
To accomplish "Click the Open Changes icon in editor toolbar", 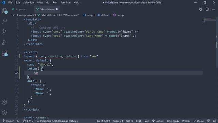I will click(x=200, y=9).
